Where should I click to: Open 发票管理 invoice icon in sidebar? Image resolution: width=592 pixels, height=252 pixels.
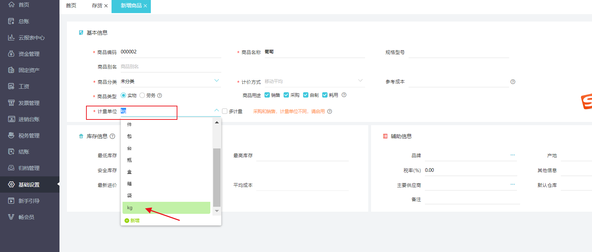click(11, 103)
